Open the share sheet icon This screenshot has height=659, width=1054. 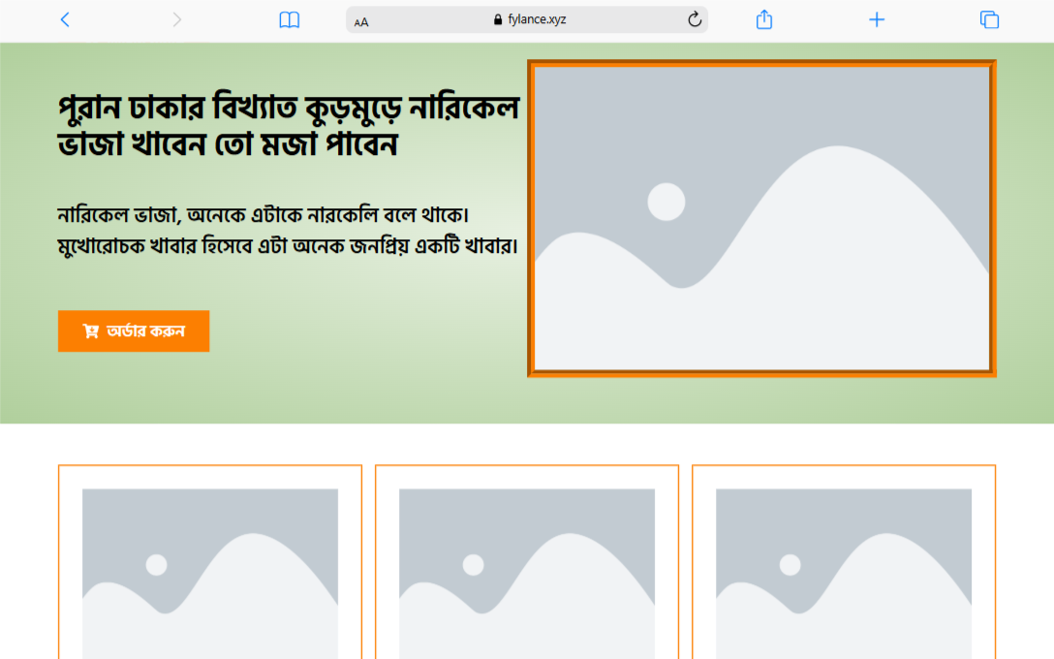tap(763, 19)
